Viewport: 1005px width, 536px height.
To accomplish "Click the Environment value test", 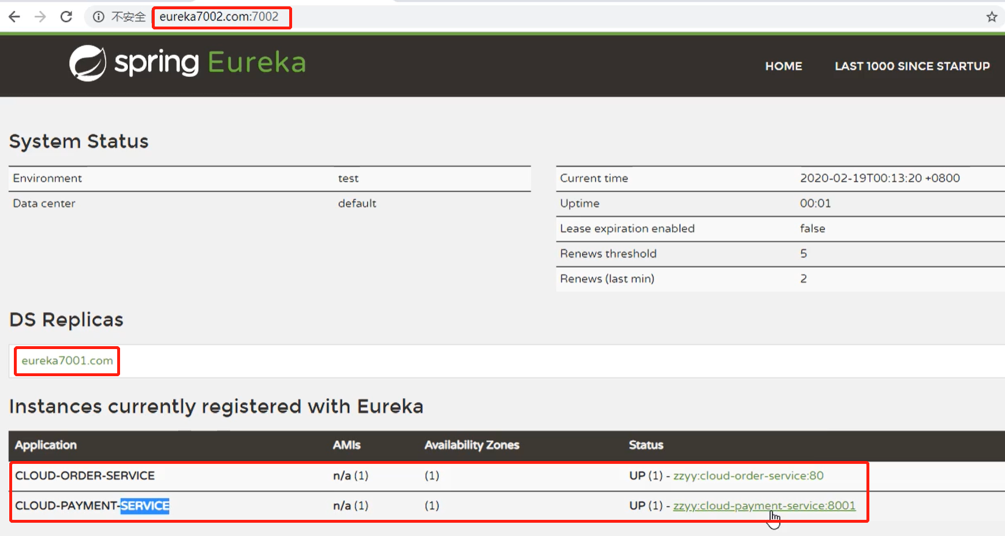I will [348, 178].
